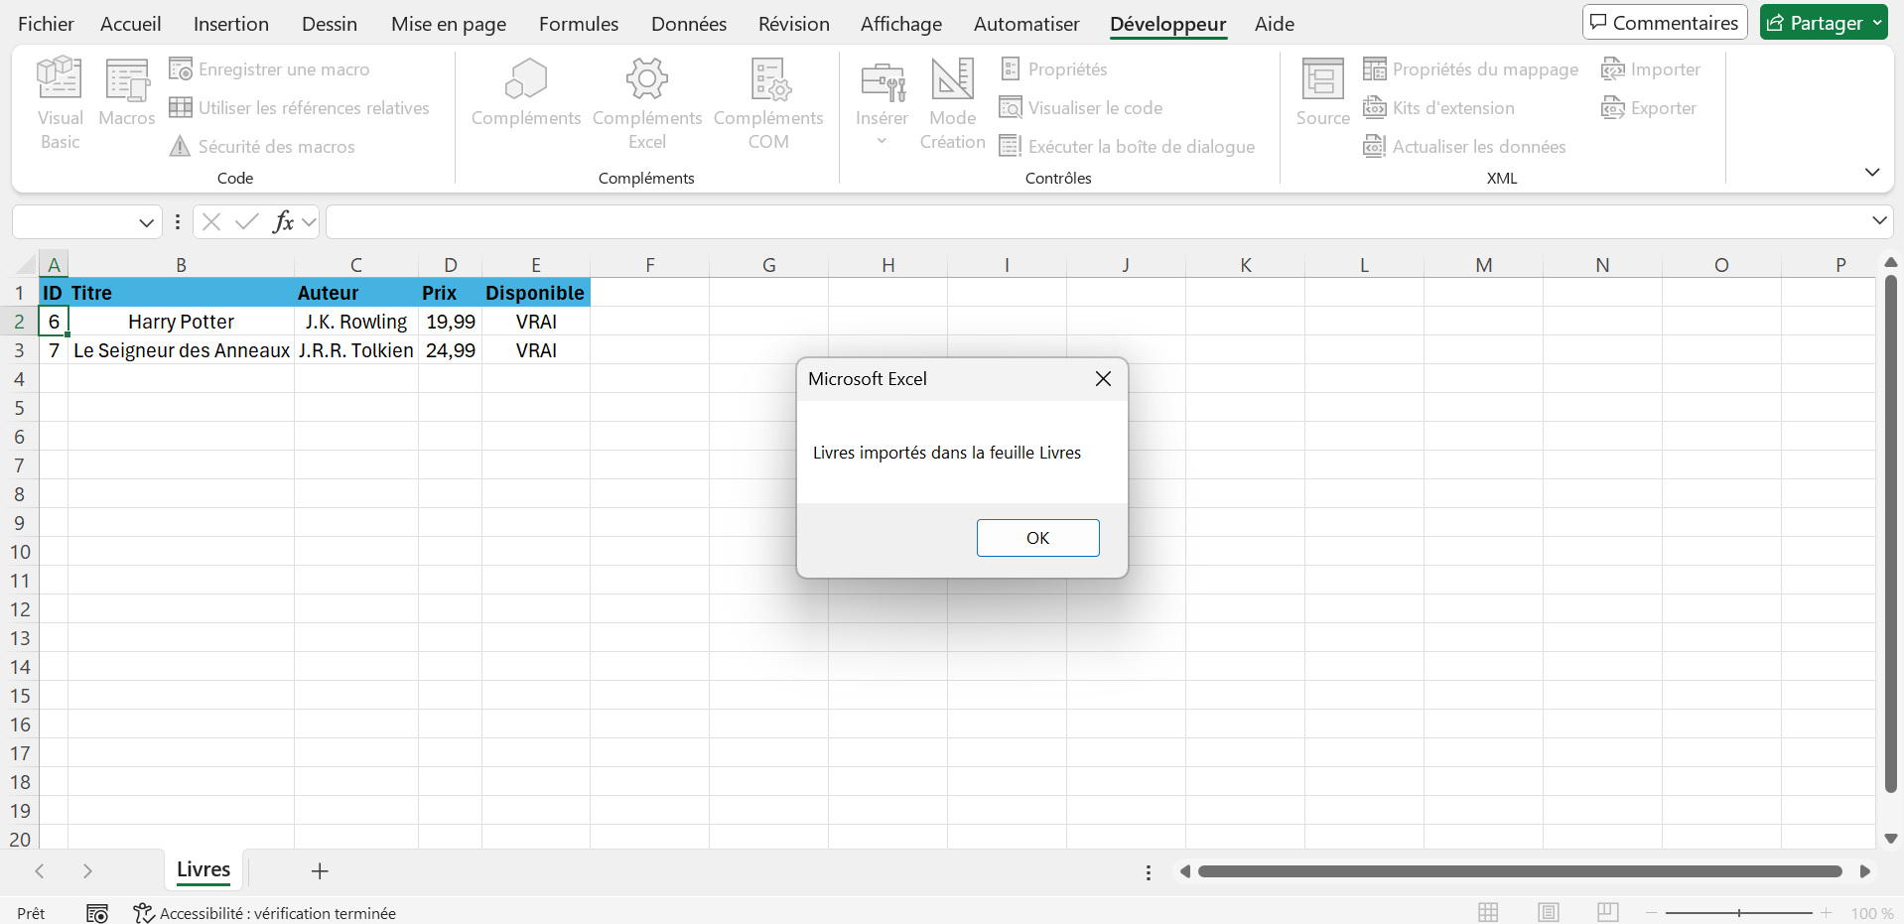Viewport: 1904px width, 924px height.
Task: Switch to the Insertion tab
Action: pyautogui.click(x=231, y=24)
